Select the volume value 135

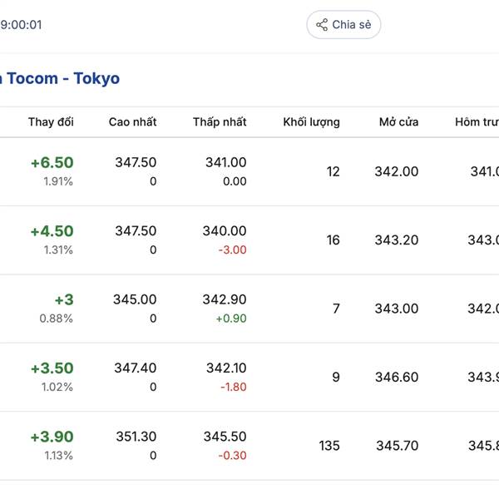tap(329, 446)
